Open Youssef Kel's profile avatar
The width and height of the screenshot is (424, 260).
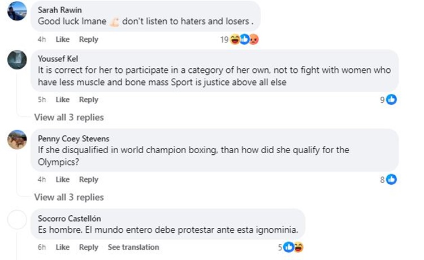(x=17, y=59)
